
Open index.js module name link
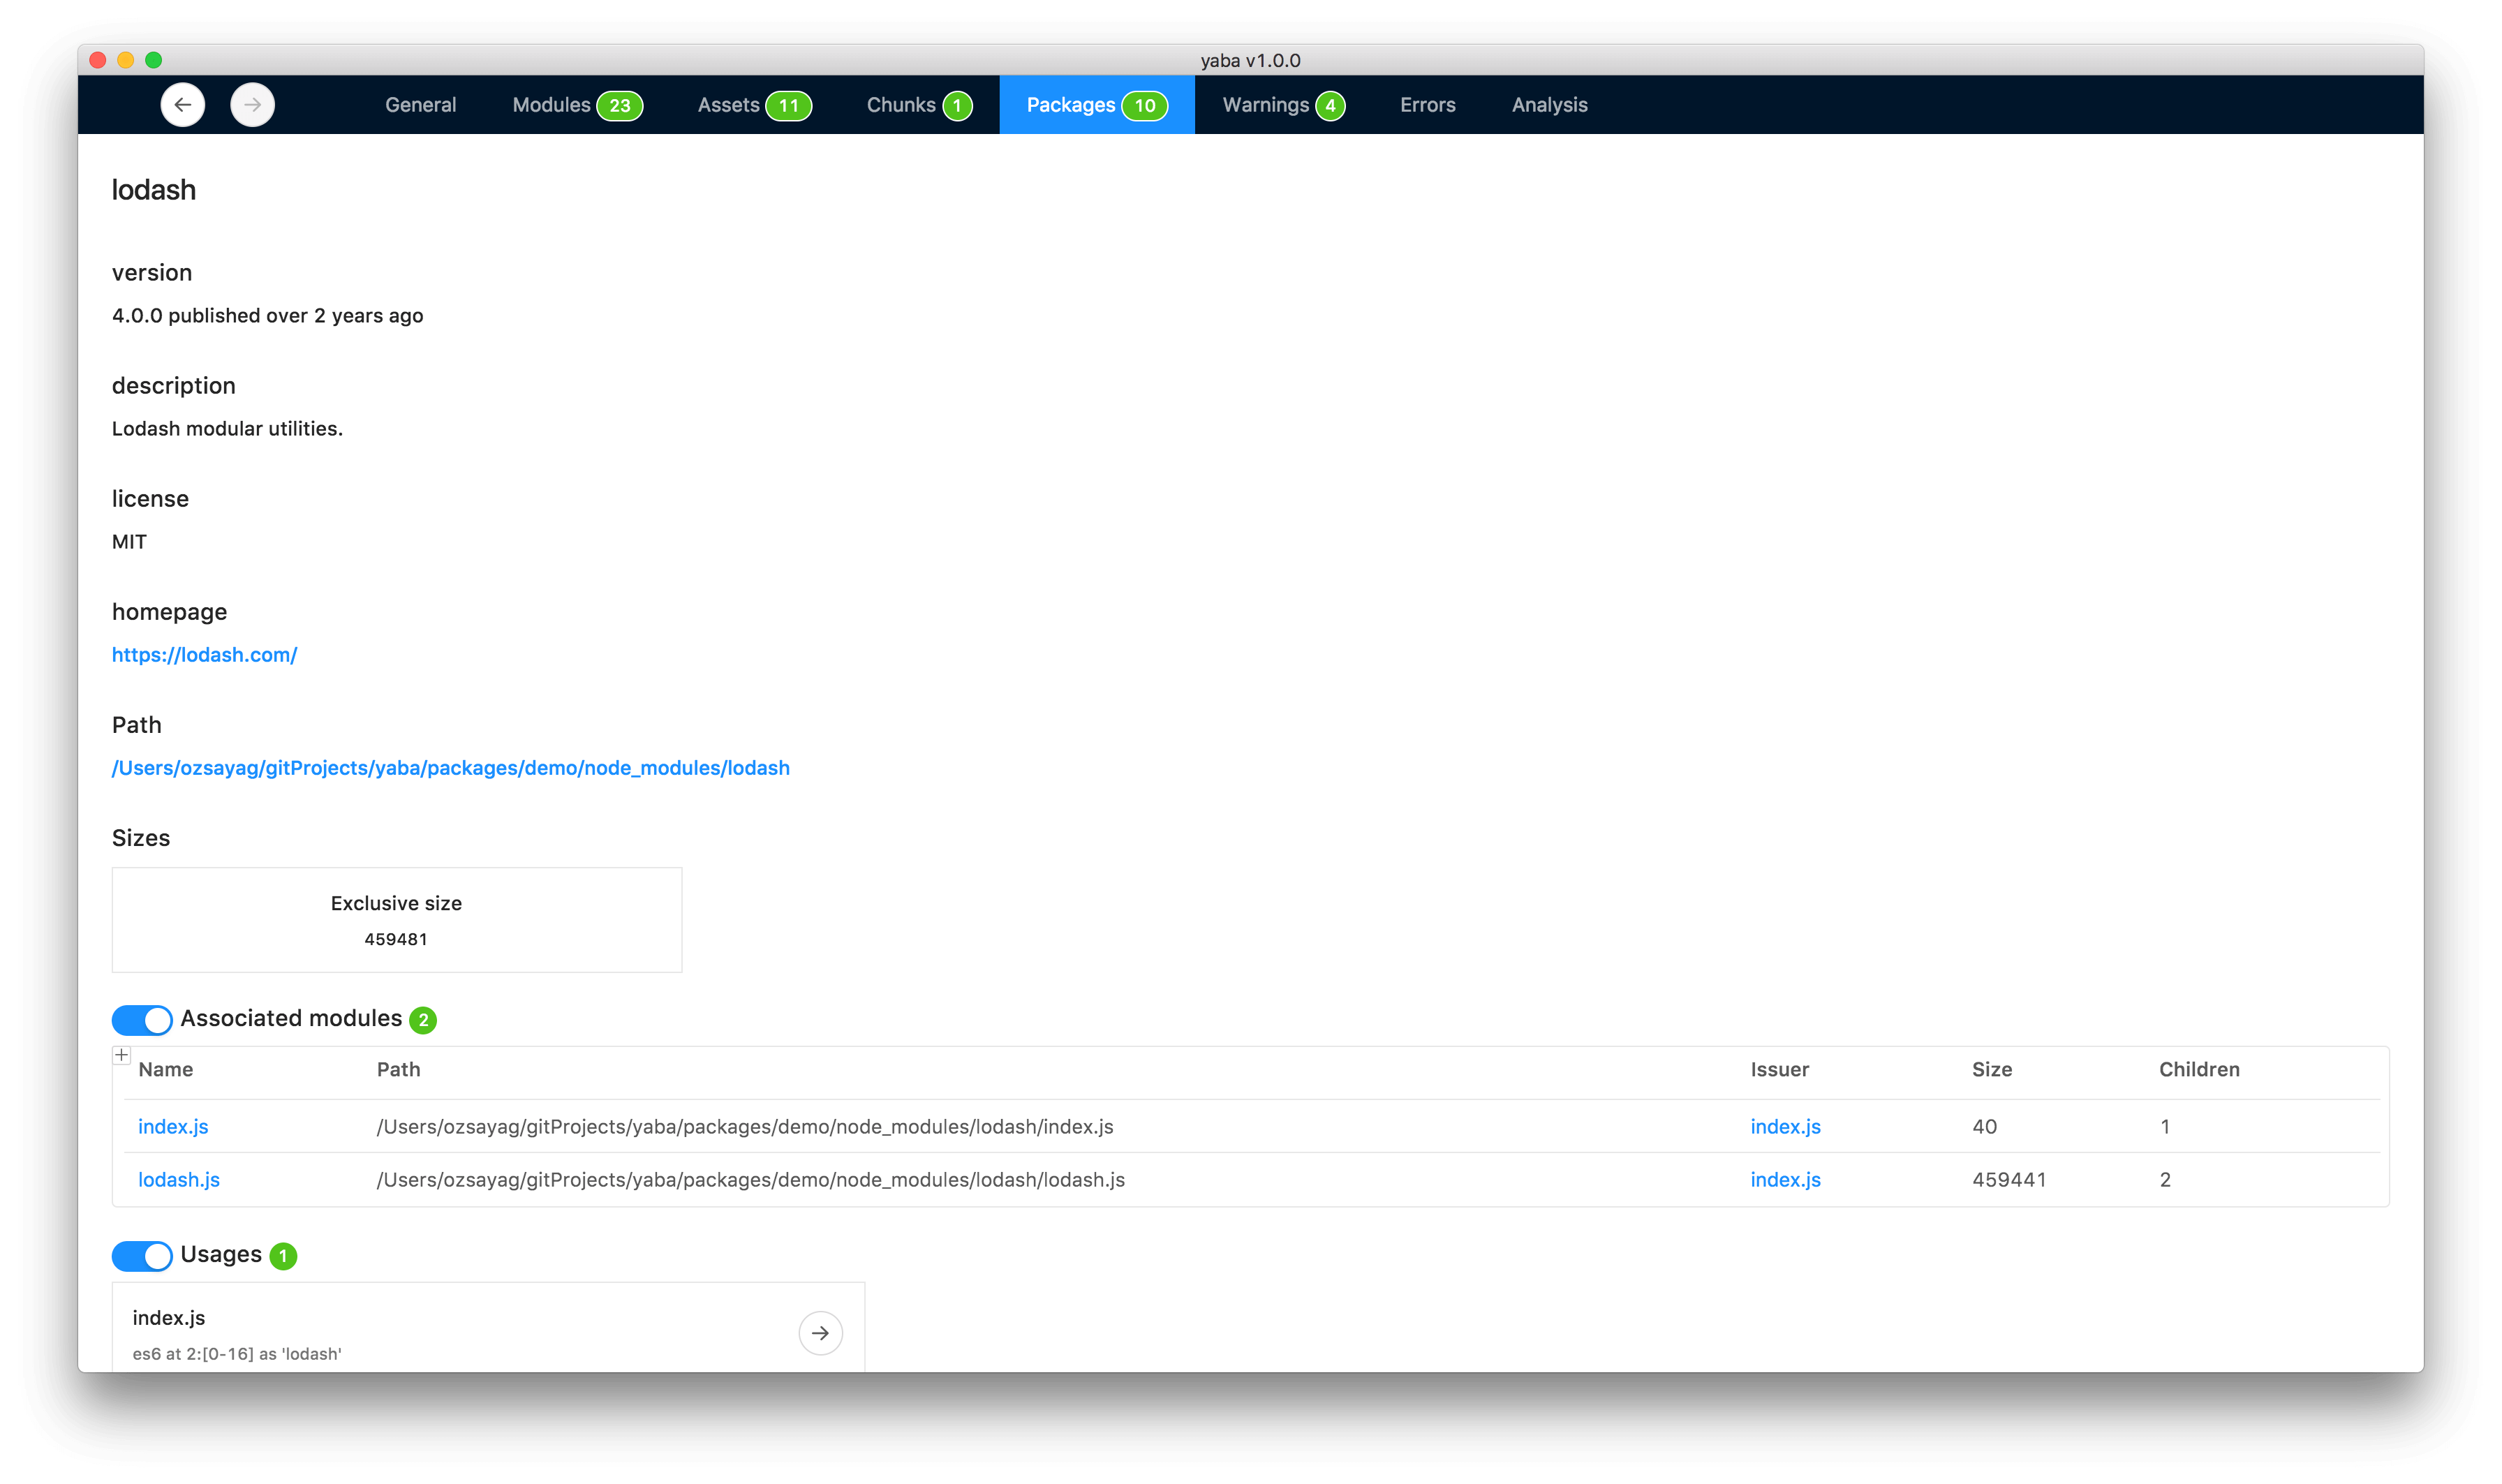(173, 1127)
